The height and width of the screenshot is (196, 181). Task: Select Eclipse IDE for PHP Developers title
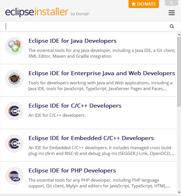point(72,171)
